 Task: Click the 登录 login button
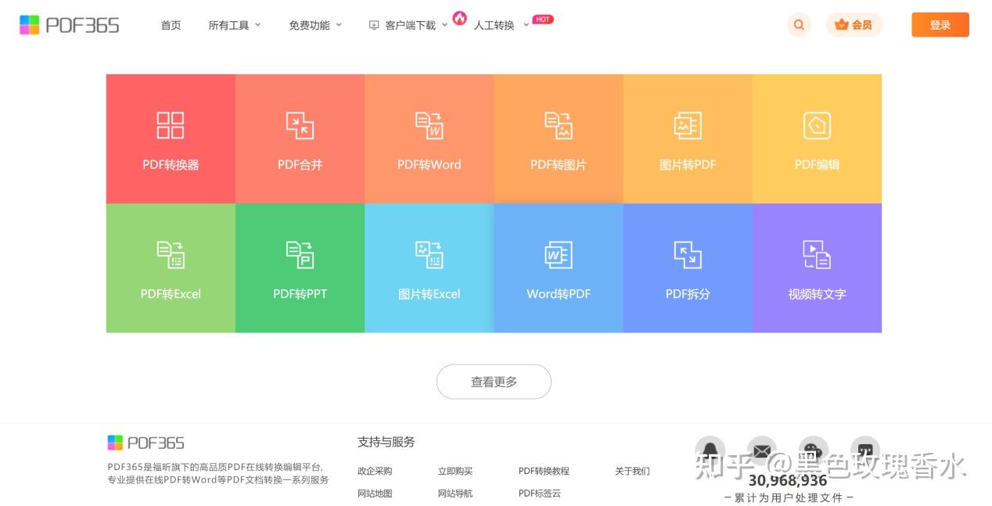940,25
